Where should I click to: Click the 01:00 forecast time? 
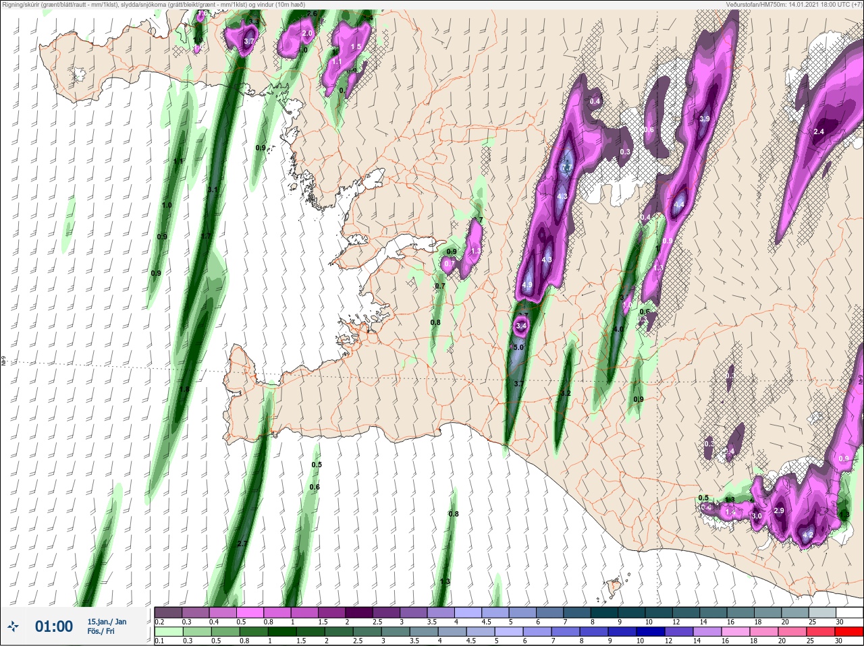(53, 626)
